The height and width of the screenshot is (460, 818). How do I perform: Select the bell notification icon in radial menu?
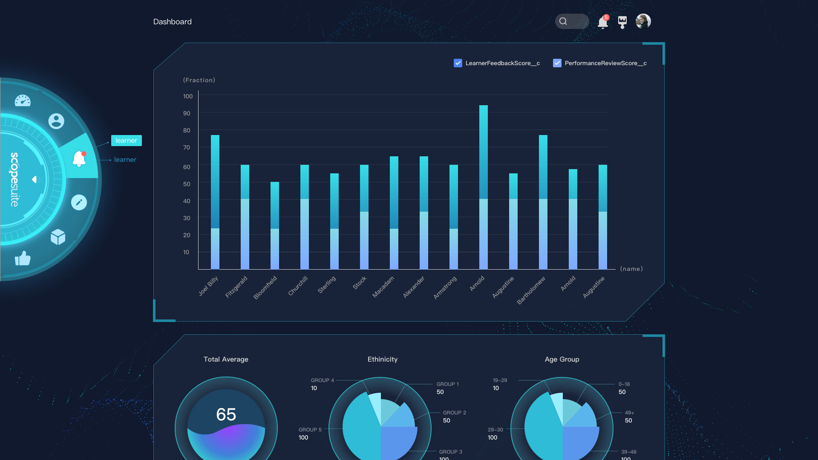click(x=79, y=159)
